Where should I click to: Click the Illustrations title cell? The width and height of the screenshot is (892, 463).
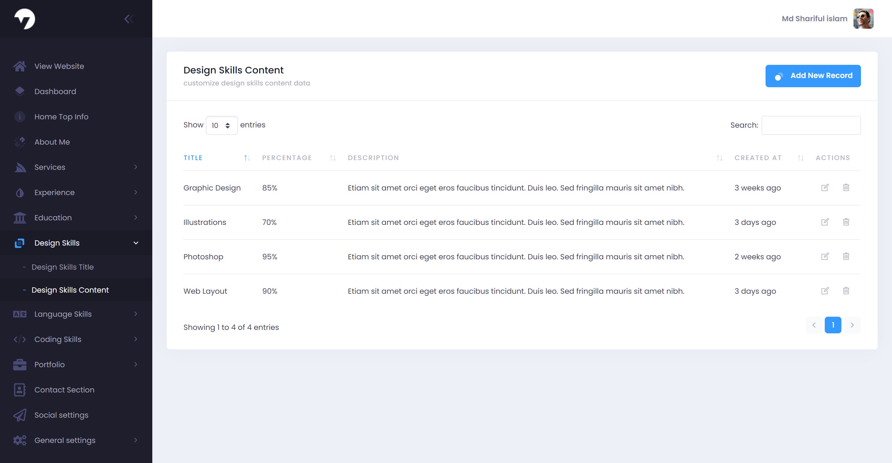coord(205,222)
